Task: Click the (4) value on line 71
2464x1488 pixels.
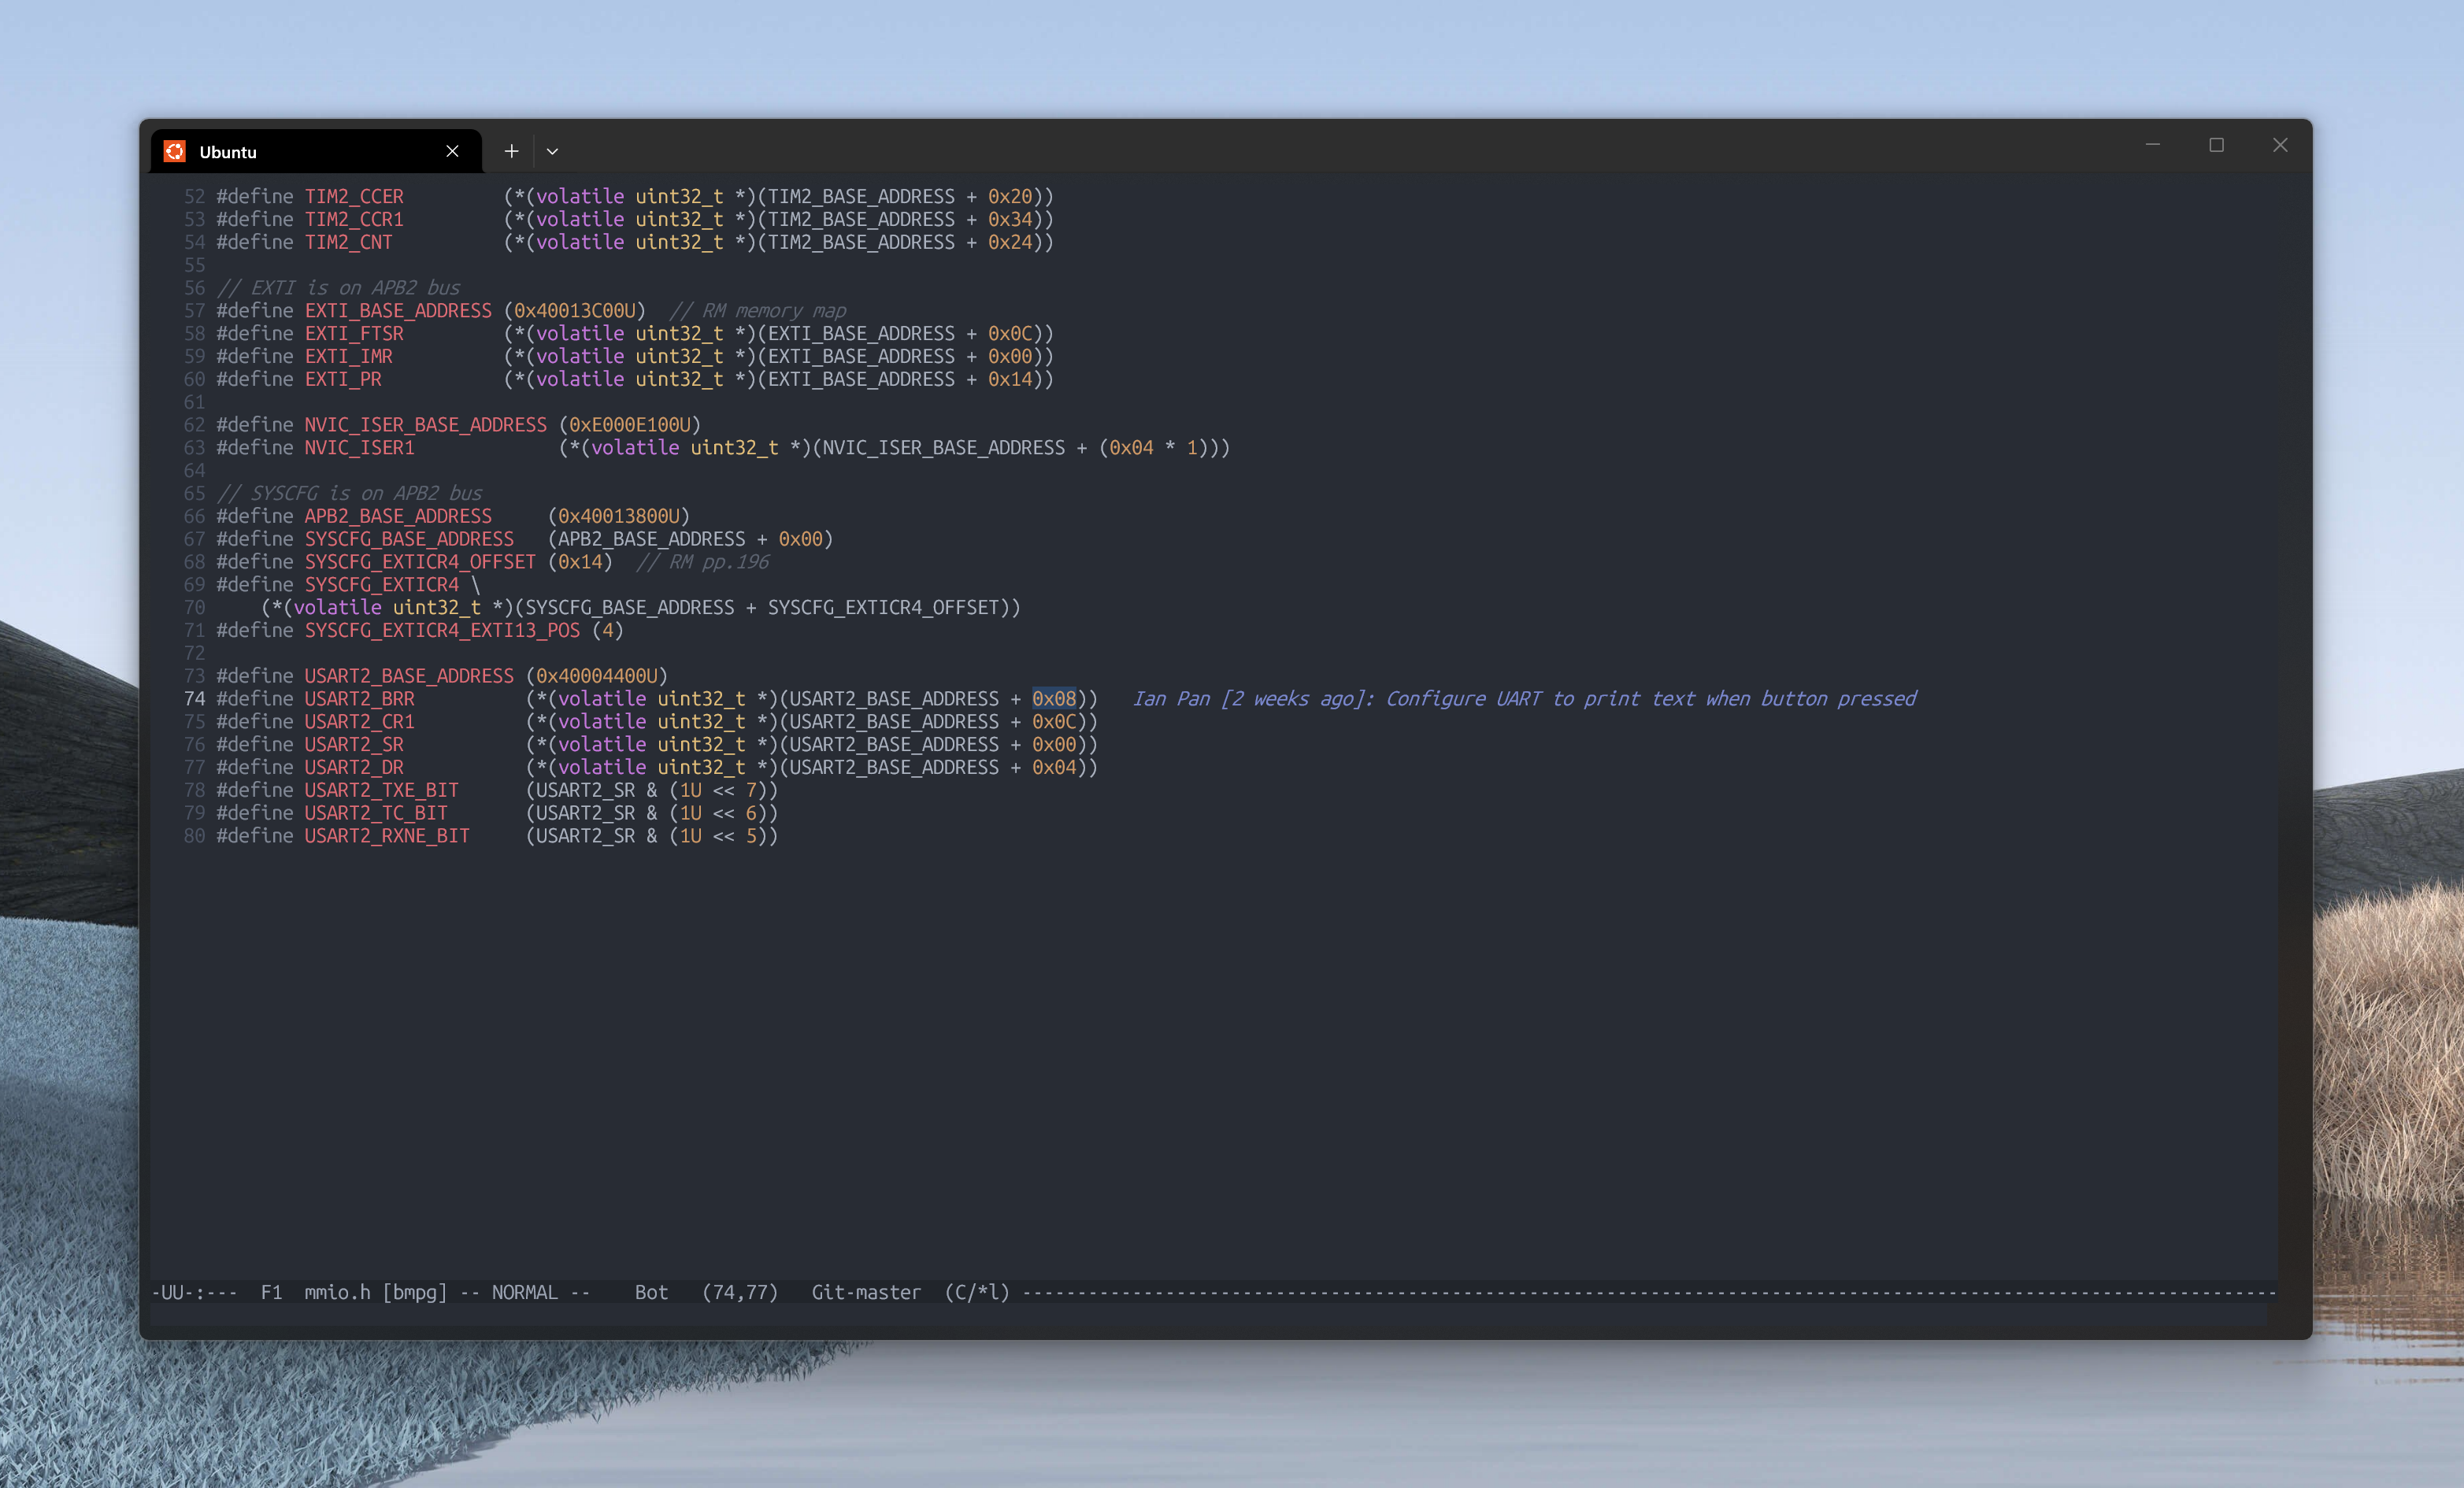Action: tap(608, 631)
